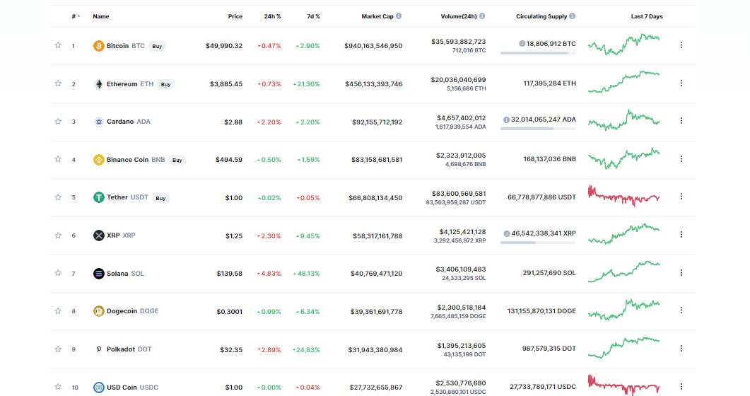This screenshot has height=396, width=750.
Task: Open the Bitcoin row options menu
Action: (681, 45)
